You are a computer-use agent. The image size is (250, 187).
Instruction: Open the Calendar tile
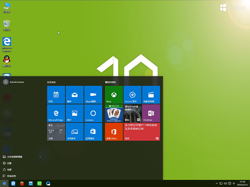click(x=56, y=95)
